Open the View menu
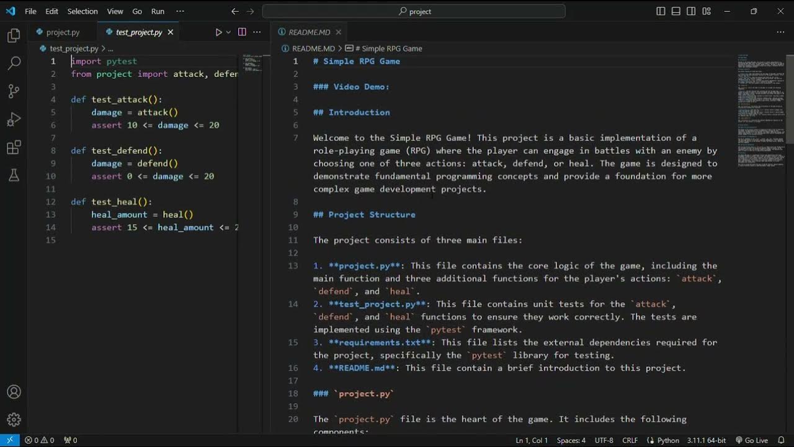The height and width of the screenshot is (447, 794). [115, 11]
